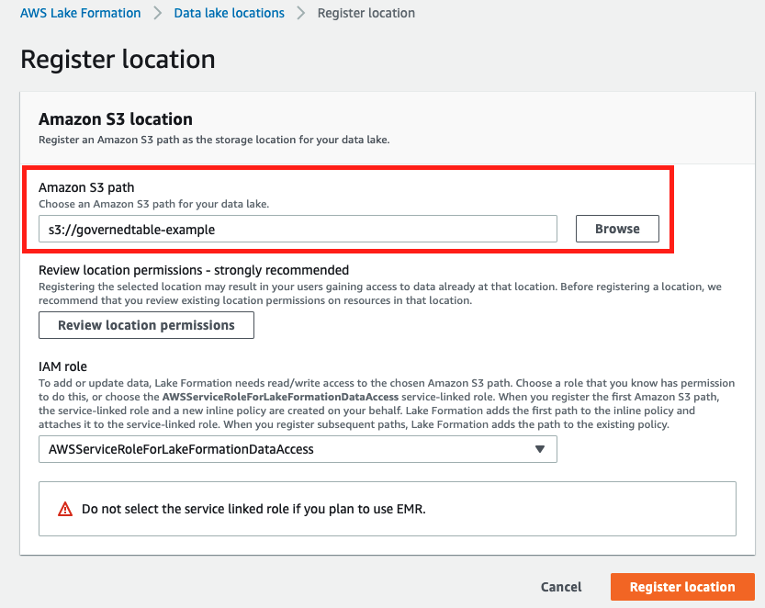Click the Register location breadcrumb text
765x608 pixels.
[x=366, y=13]
